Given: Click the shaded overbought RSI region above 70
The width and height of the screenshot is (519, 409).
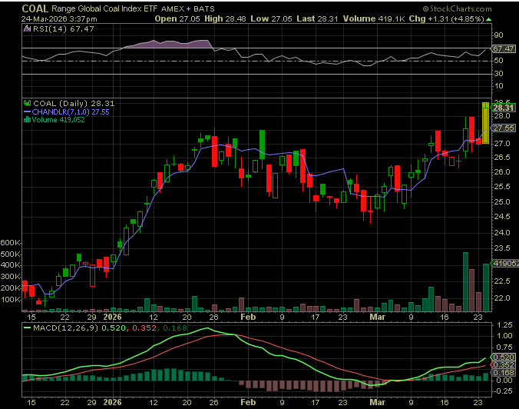Looking at the screenshot, I should pyautogui.click(x=169, y=45).
